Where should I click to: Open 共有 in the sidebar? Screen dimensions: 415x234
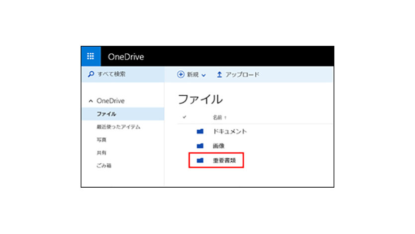(102, 153)
